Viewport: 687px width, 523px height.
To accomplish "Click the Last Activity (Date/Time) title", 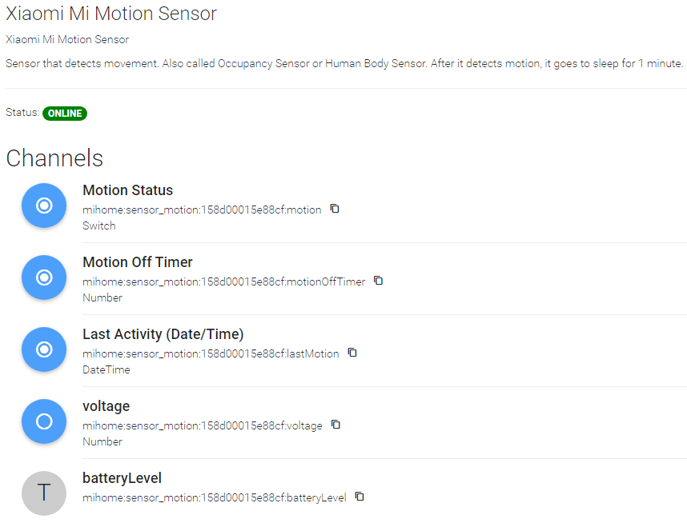I will click(x=163, y=334).
